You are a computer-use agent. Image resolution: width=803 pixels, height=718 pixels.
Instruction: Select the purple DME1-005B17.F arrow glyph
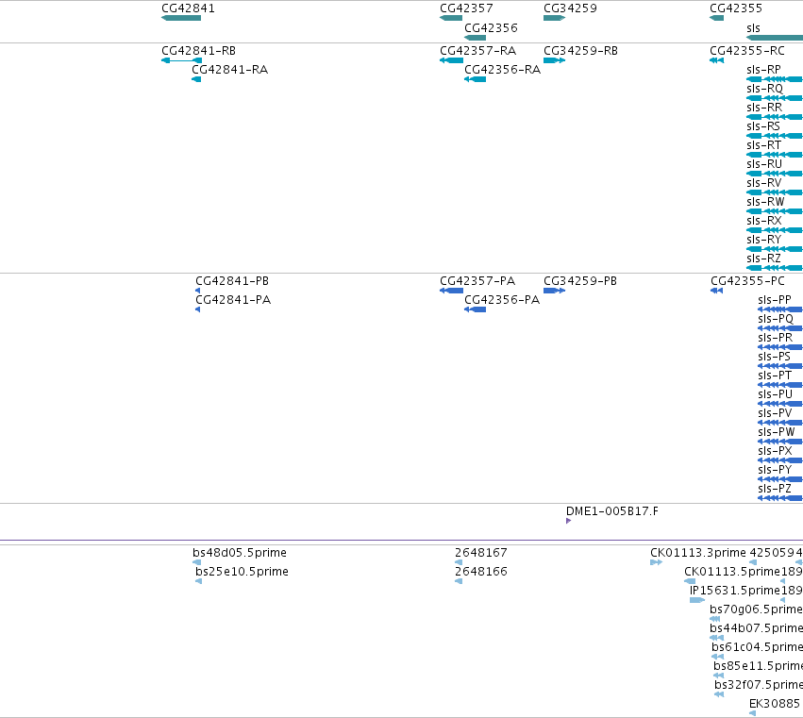(x=568, y=522)
